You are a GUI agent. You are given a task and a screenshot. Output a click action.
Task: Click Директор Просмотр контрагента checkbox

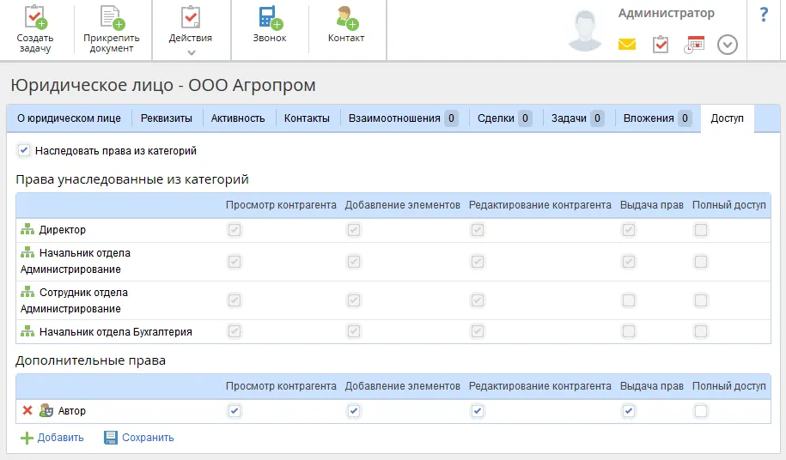235,230
